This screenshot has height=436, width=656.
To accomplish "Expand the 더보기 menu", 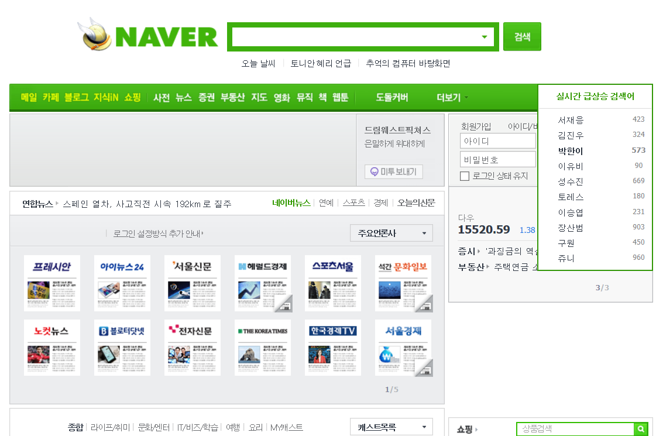I will (452, 98).
